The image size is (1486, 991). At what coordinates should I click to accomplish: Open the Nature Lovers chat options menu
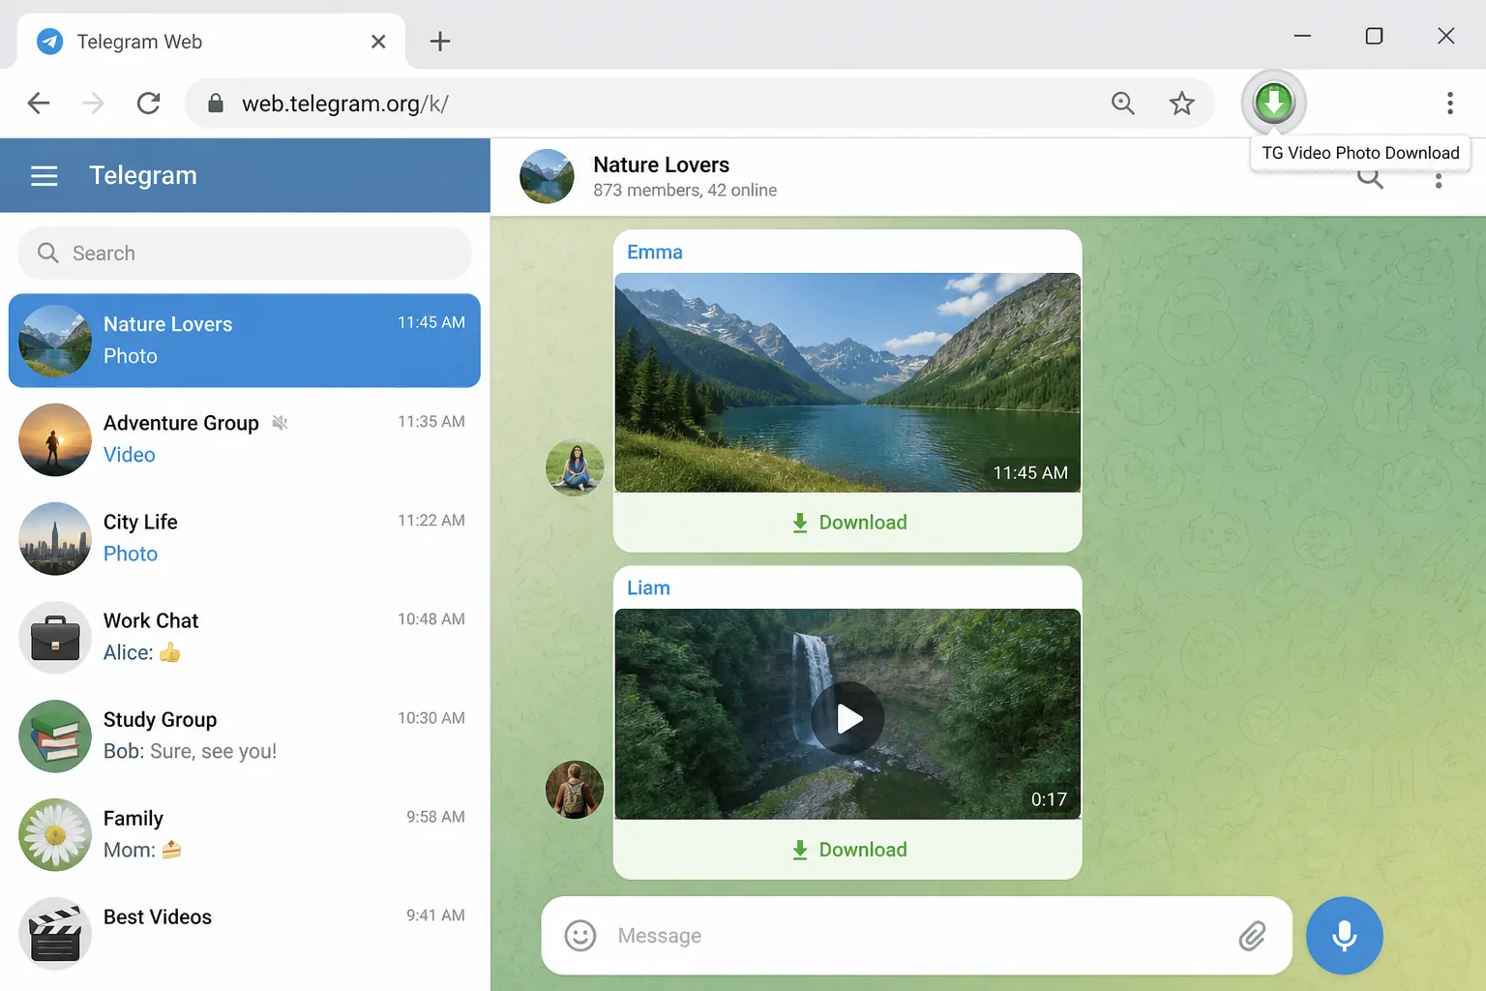[x=1439, y=179]
